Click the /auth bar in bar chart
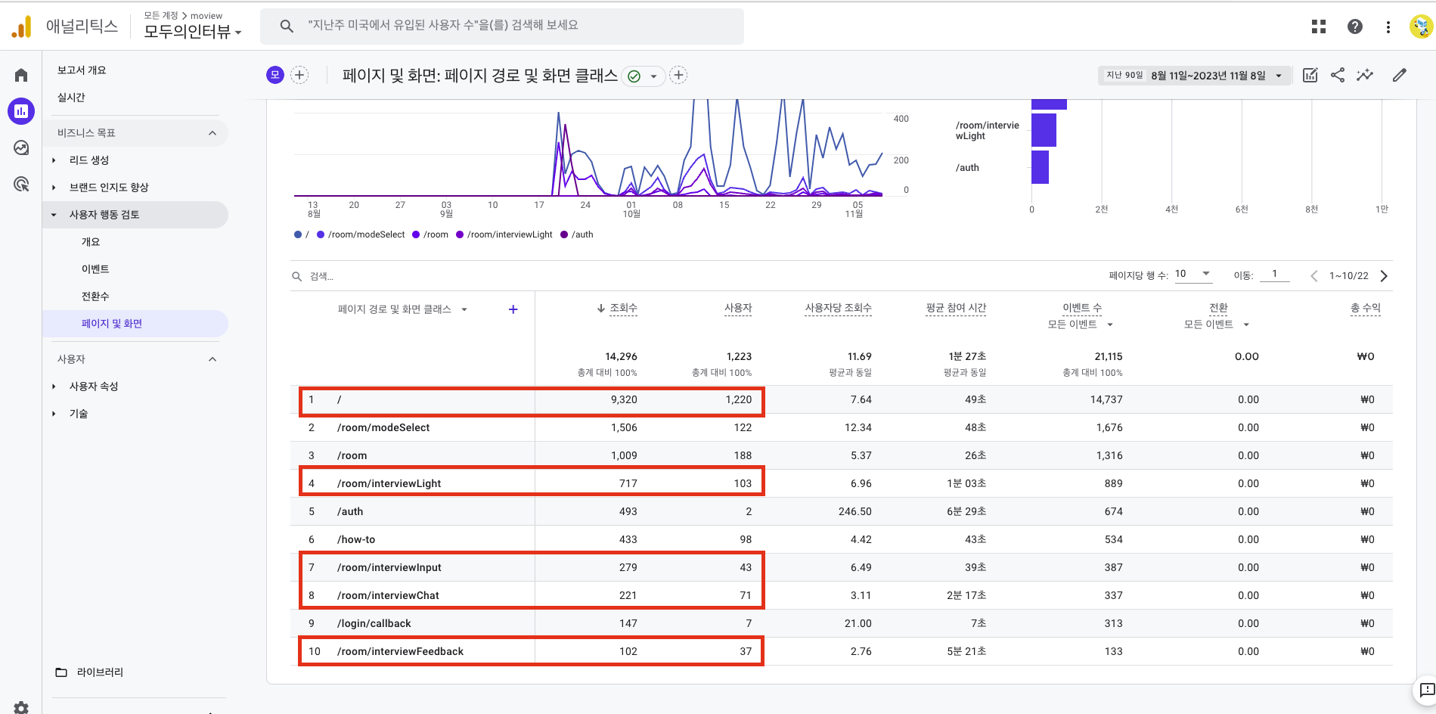This screenshot has height=714, width=1436. tap(1040, 167)
